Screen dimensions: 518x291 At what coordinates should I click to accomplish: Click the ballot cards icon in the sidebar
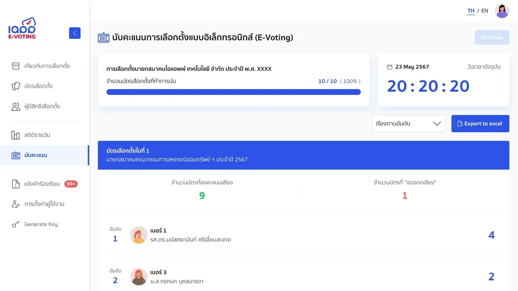click(16, 86)
